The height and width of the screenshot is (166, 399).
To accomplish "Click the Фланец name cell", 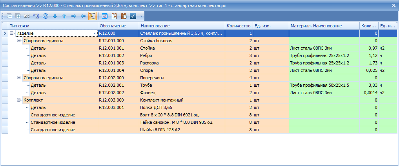I will click(182, 93).
